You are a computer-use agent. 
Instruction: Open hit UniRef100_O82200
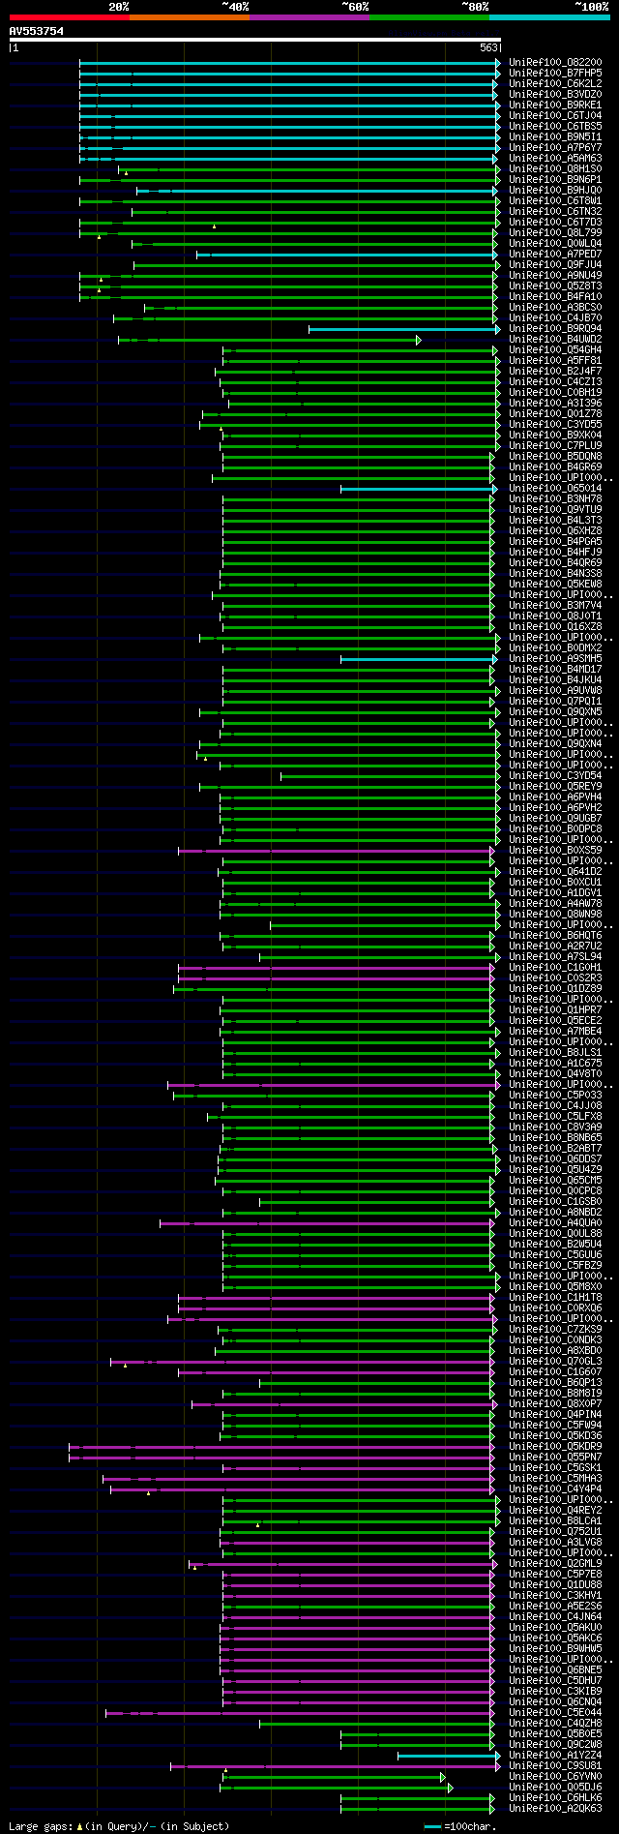point(556,63)
